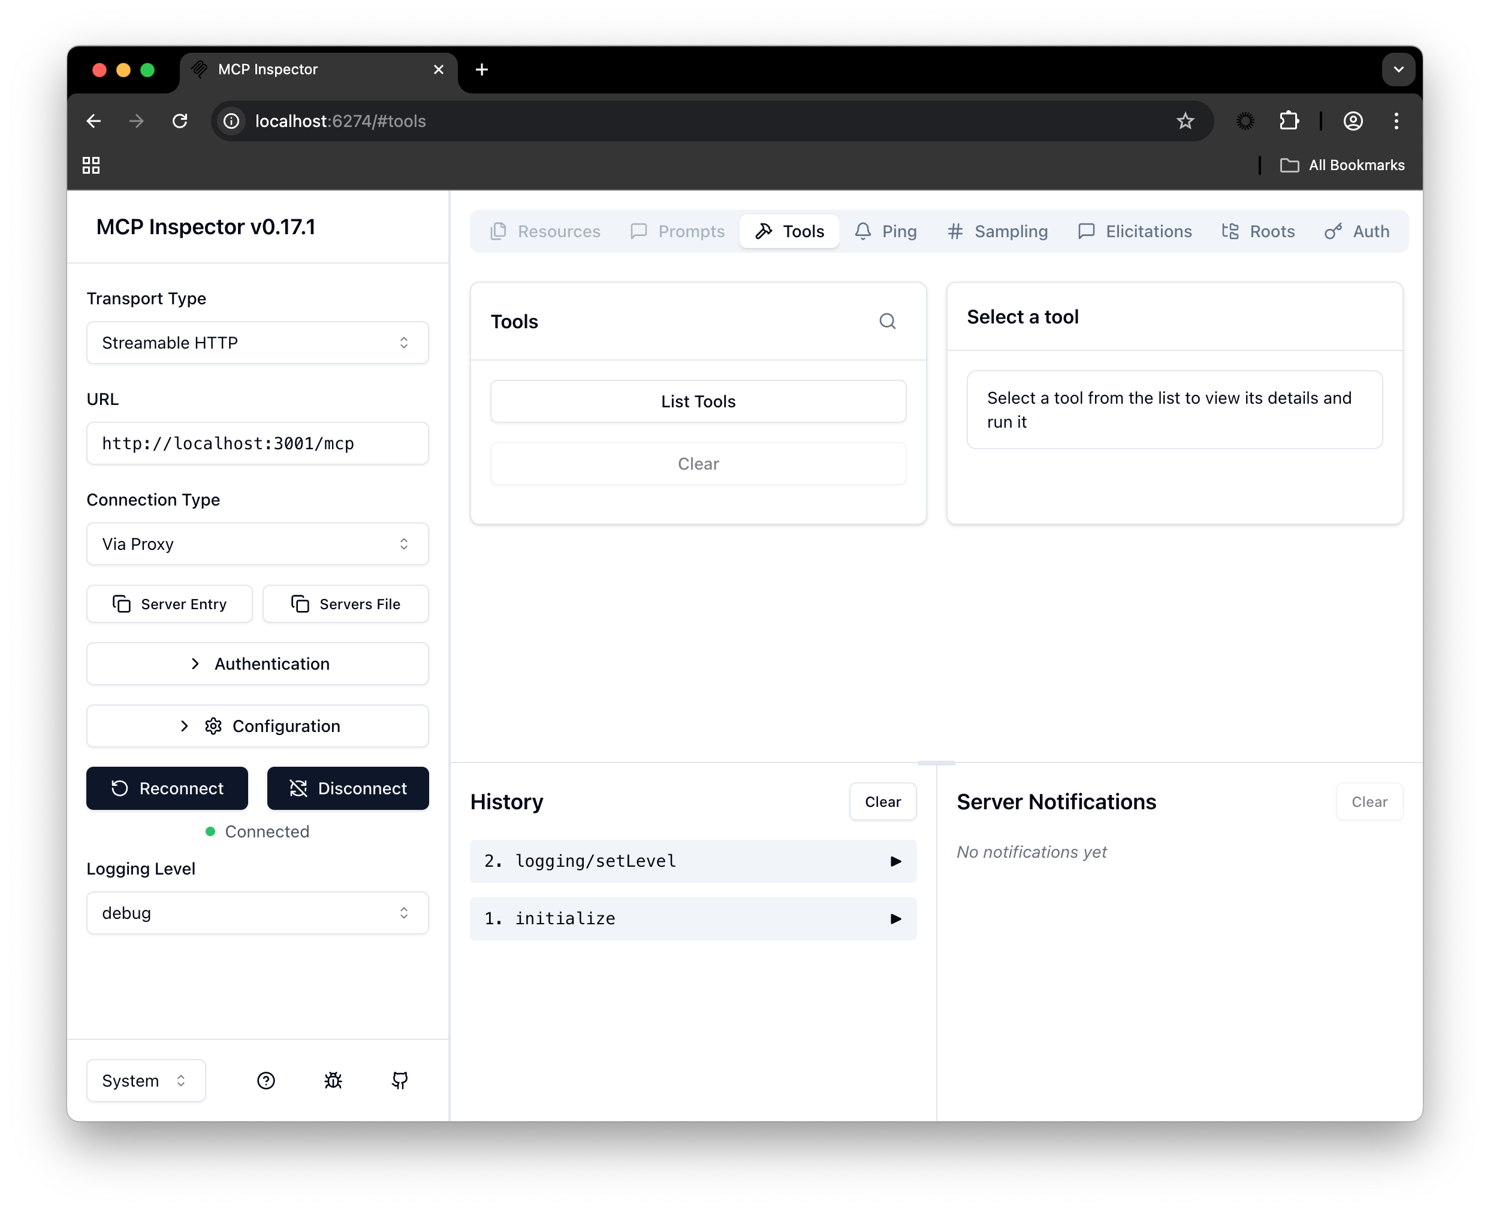The image size is (1490, 1210).
Task: Copy Servers File configuration
Action: tap(346, 604)
